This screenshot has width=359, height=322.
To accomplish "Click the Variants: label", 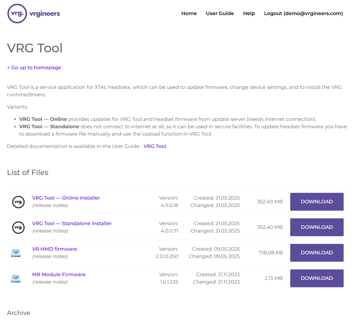I will click(x=18, y=107).
